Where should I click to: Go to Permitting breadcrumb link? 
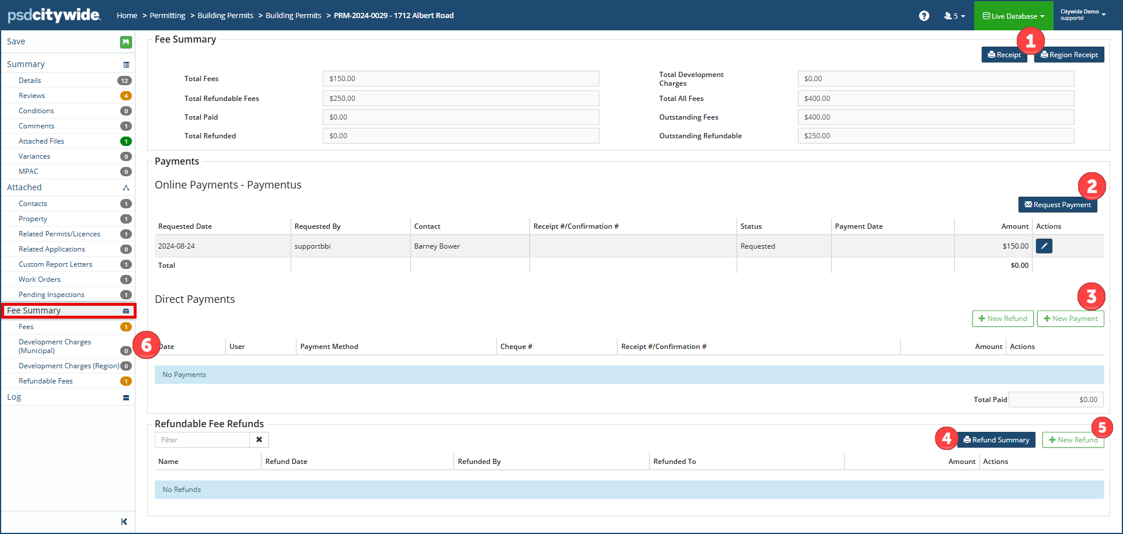(168, 16)
